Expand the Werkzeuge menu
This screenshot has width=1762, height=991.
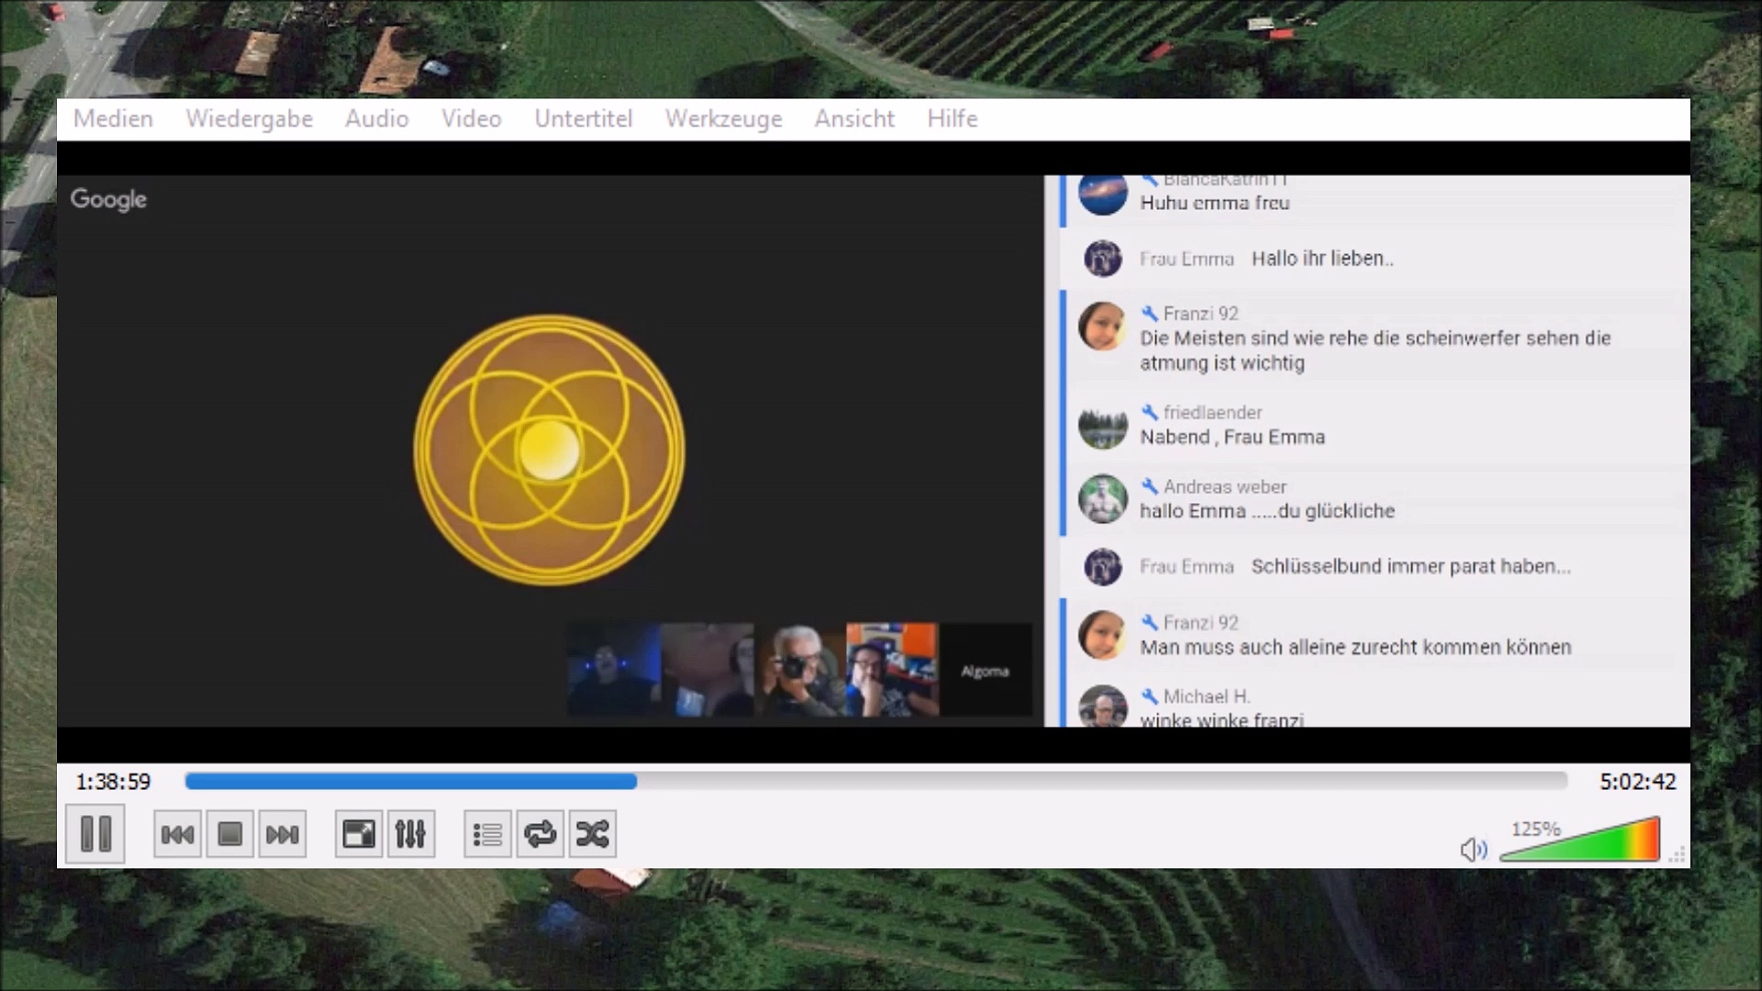click(723, 119)
